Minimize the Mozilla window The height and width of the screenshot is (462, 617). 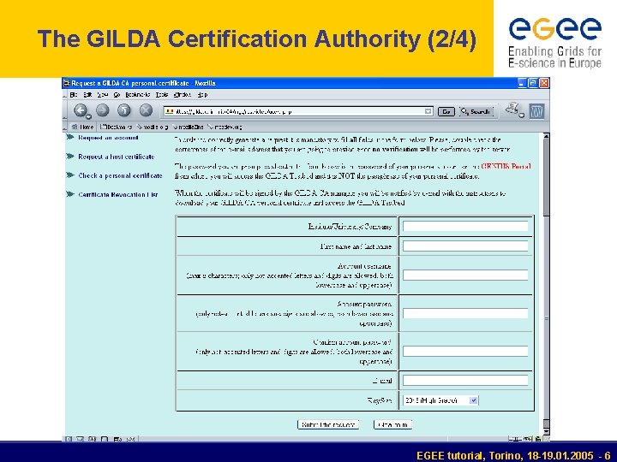[x=522, y=83]
